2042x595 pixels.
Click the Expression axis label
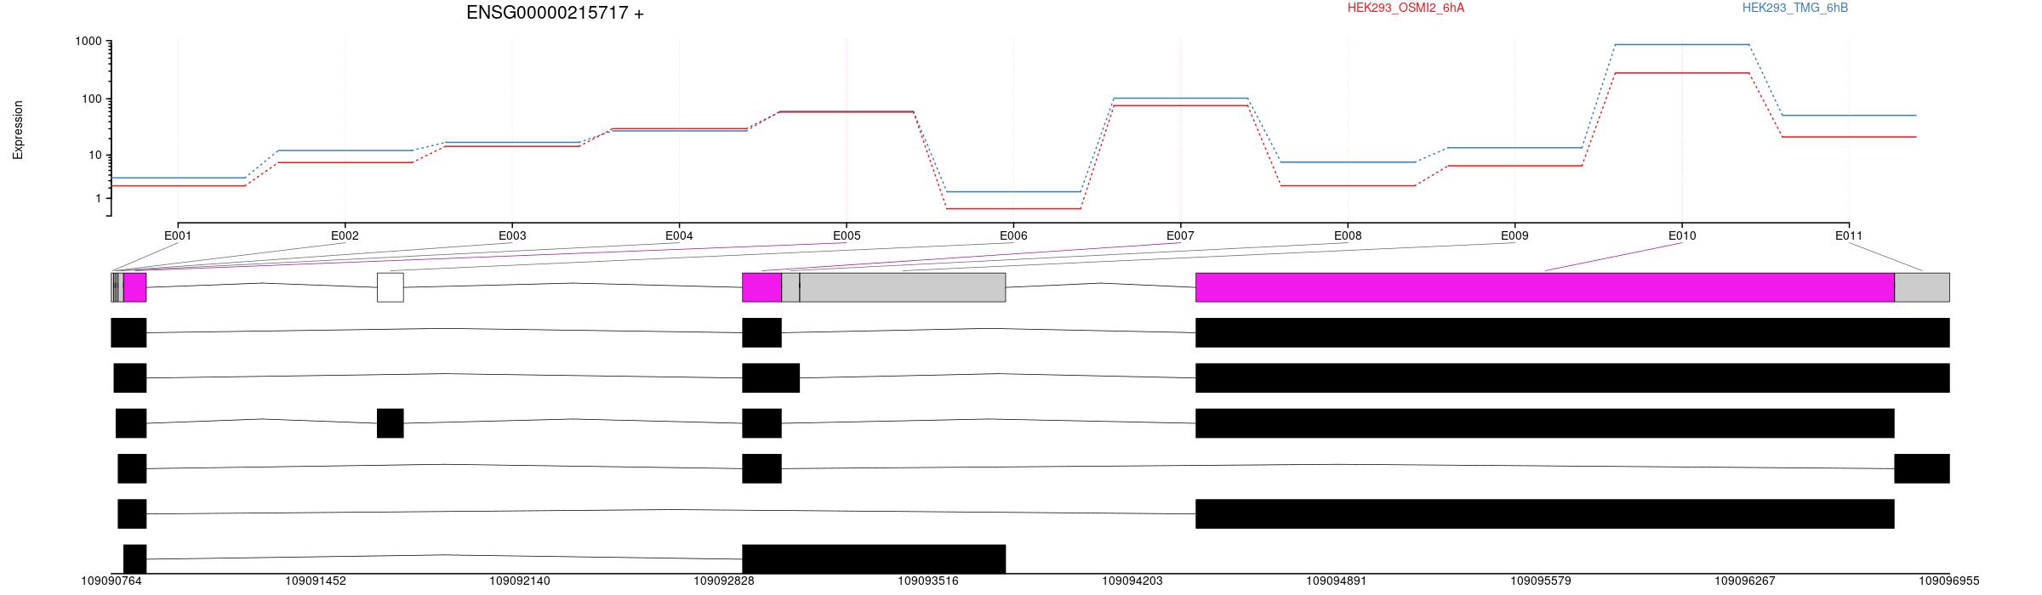pyautogui.click(x=18, y=130)
